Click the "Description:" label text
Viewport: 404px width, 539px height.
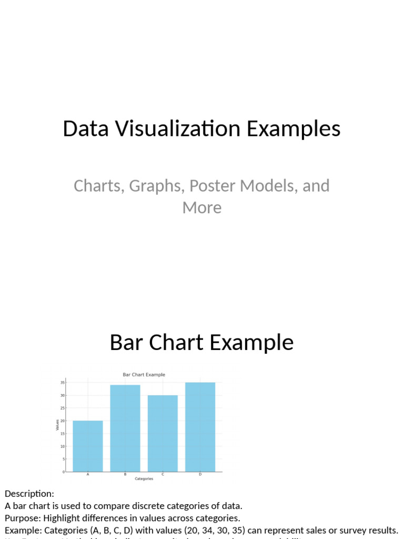point(29,494)
